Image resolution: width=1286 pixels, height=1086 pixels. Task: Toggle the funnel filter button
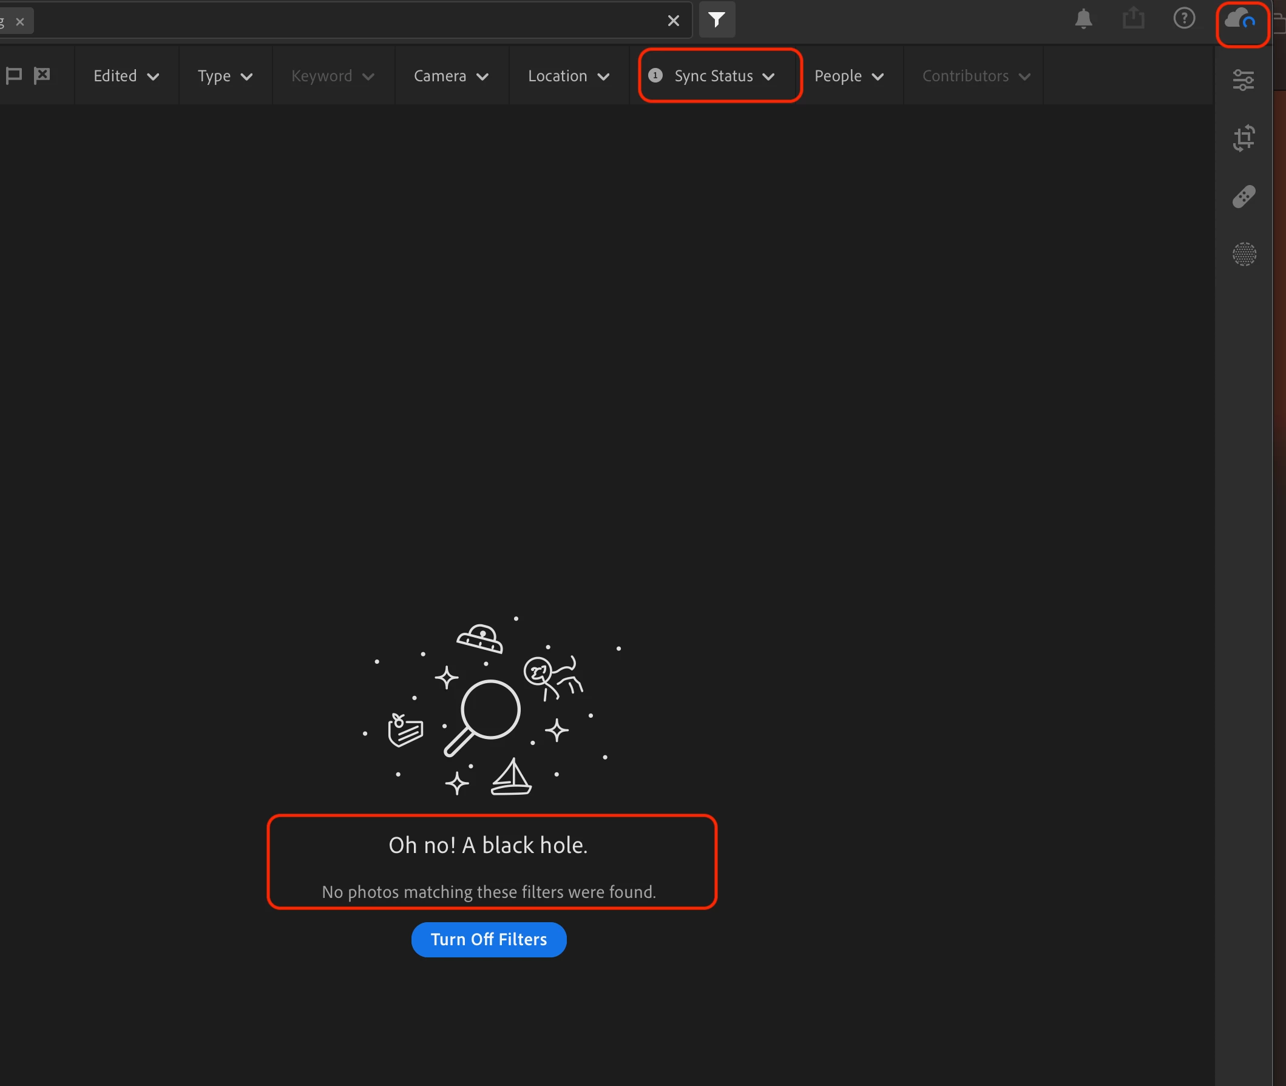tap(716, 20)
